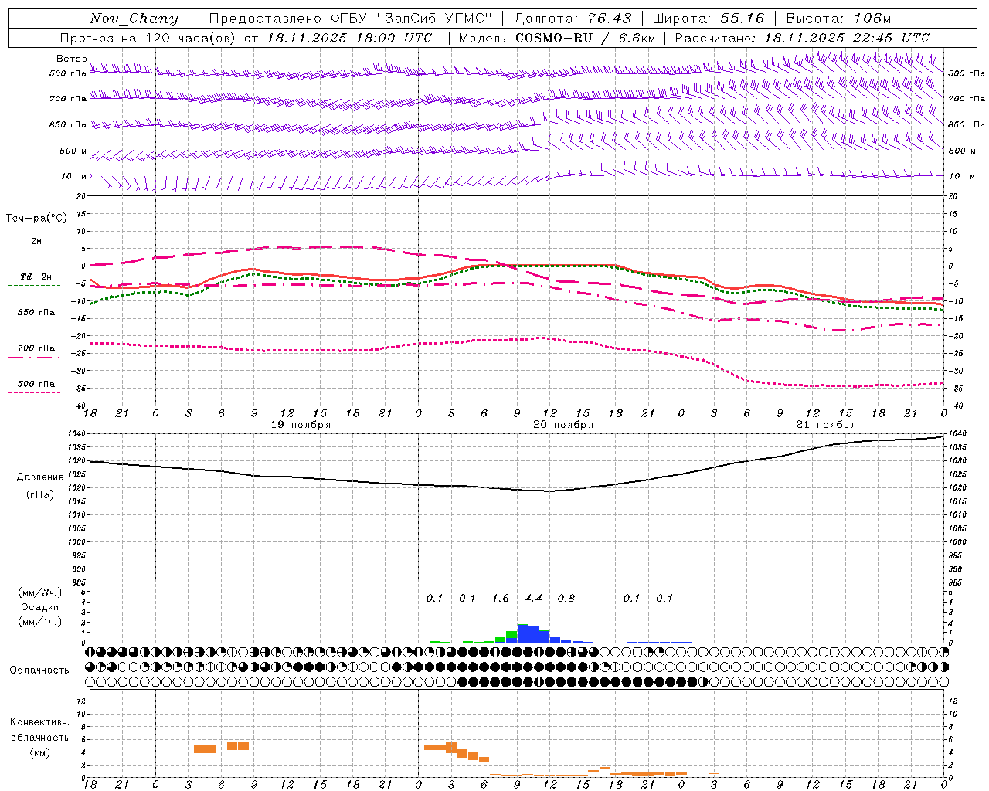Click the 700 гПа temperature legend entry
989x791 pixels.
click(36, 348)
